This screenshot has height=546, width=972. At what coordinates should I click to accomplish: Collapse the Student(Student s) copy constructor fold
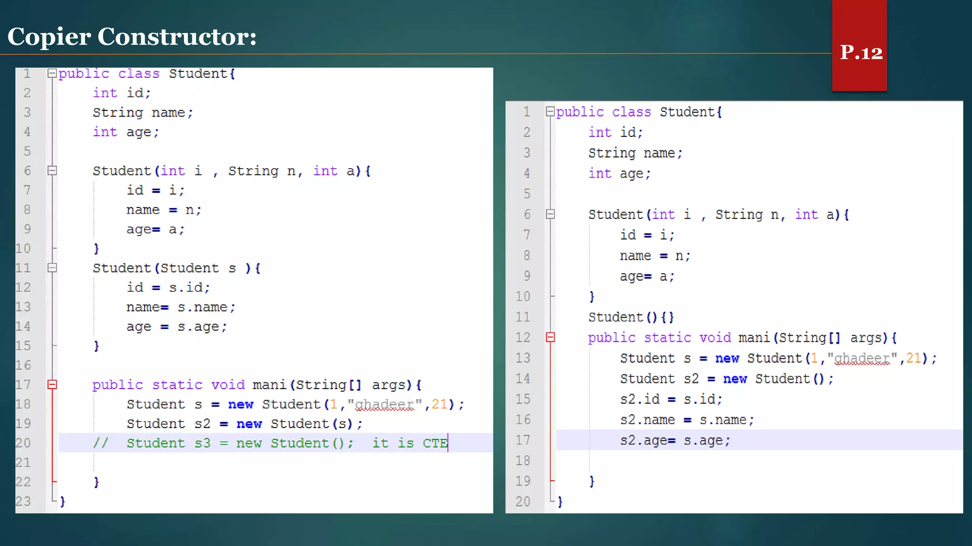point(52,268)
